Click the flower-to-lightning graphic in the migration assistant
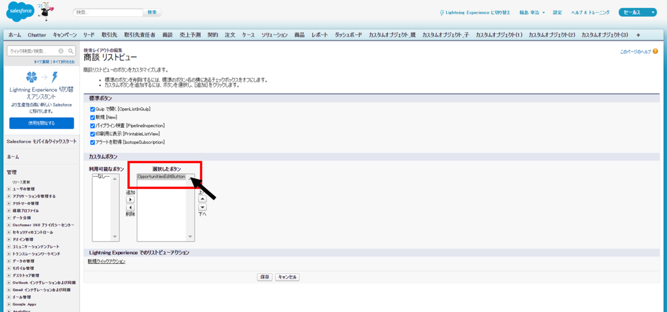 tap(42, 77)
